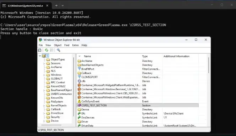Screen dimensions: 236x136
Task: Click the \Device\DfsClient link target text
Action: 173,113
